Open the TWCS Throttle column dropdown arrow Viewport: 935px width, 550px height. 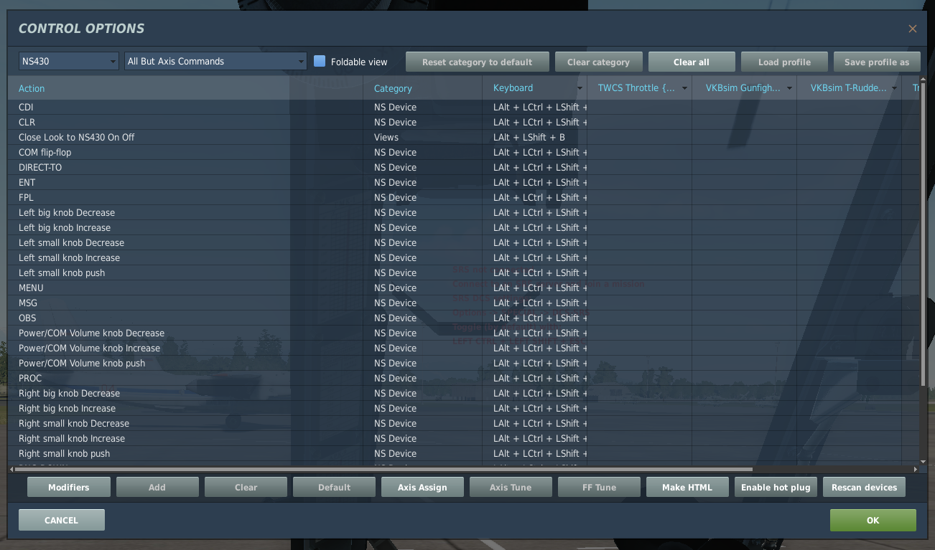[684, 88]
